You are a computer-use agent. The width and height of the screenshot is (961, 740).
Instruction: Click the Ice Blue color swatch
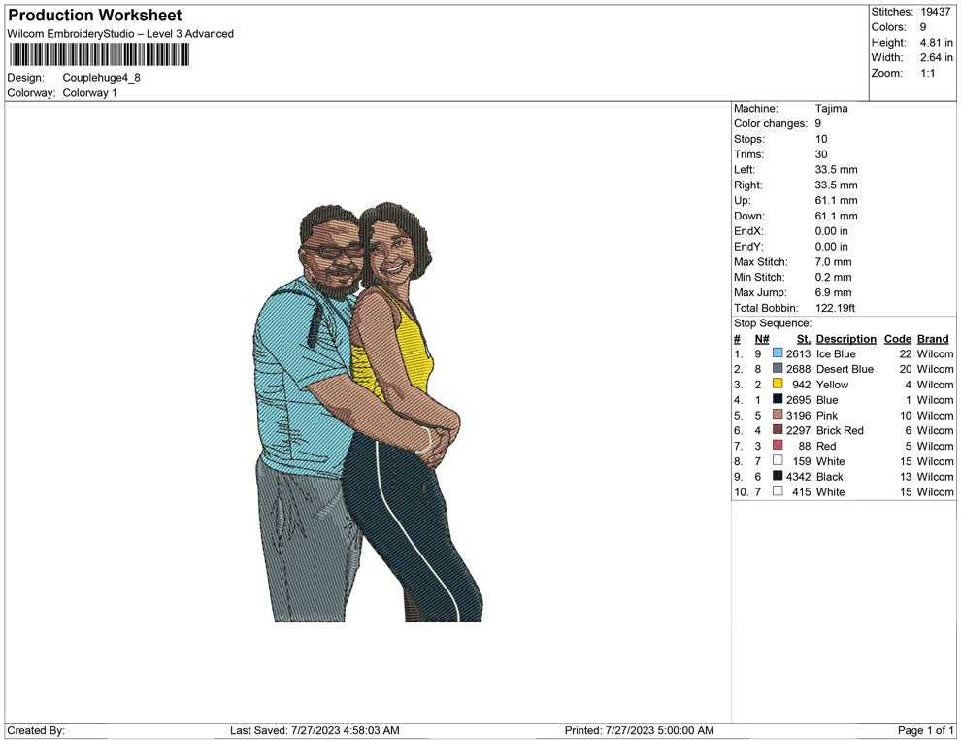pyautogui.click(x=778, y=353)
